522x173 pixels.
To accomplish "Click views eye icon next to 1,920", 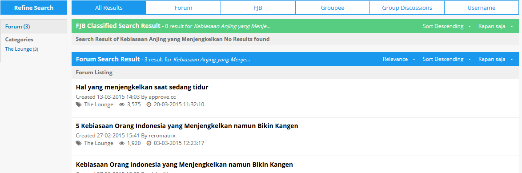I will pos(122,143).
